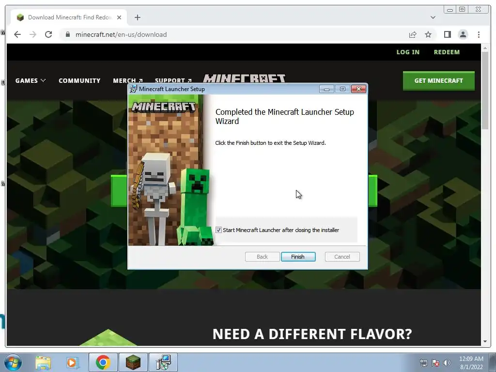The width and height of the screenshot is (496, 372).
Task: Open Windows Media Player from taskbar
Action: click(72, 362)
